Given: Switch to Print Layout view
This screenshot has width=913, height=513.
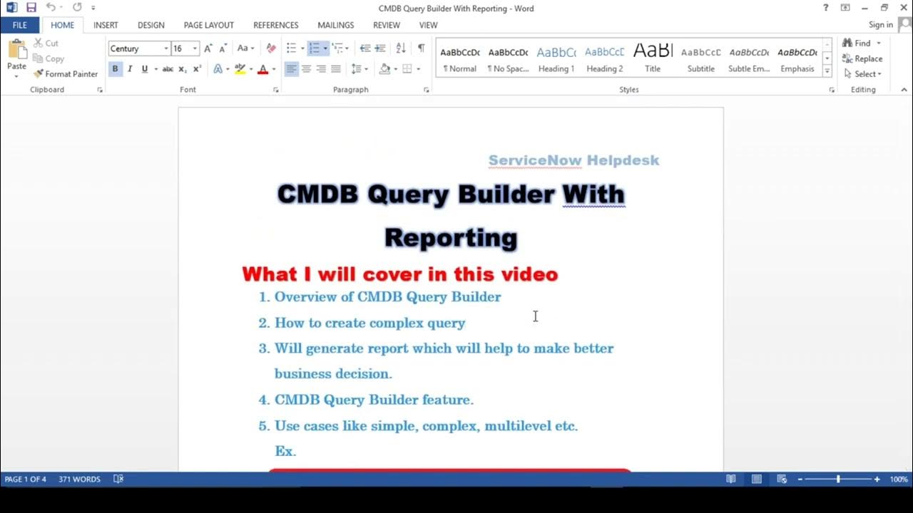Looking at the screenshot, I should [756, 480].
